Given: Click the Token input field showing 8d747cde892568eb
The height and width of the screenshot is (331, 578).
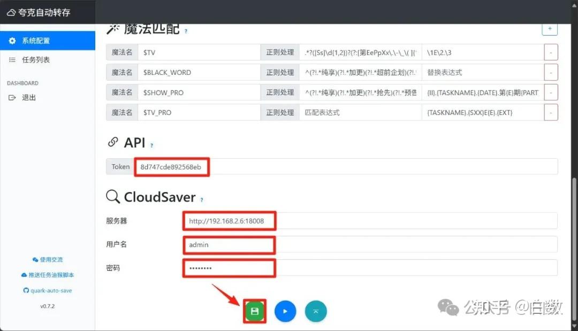Looking at the screenshot, I should [x=172, y=166].
